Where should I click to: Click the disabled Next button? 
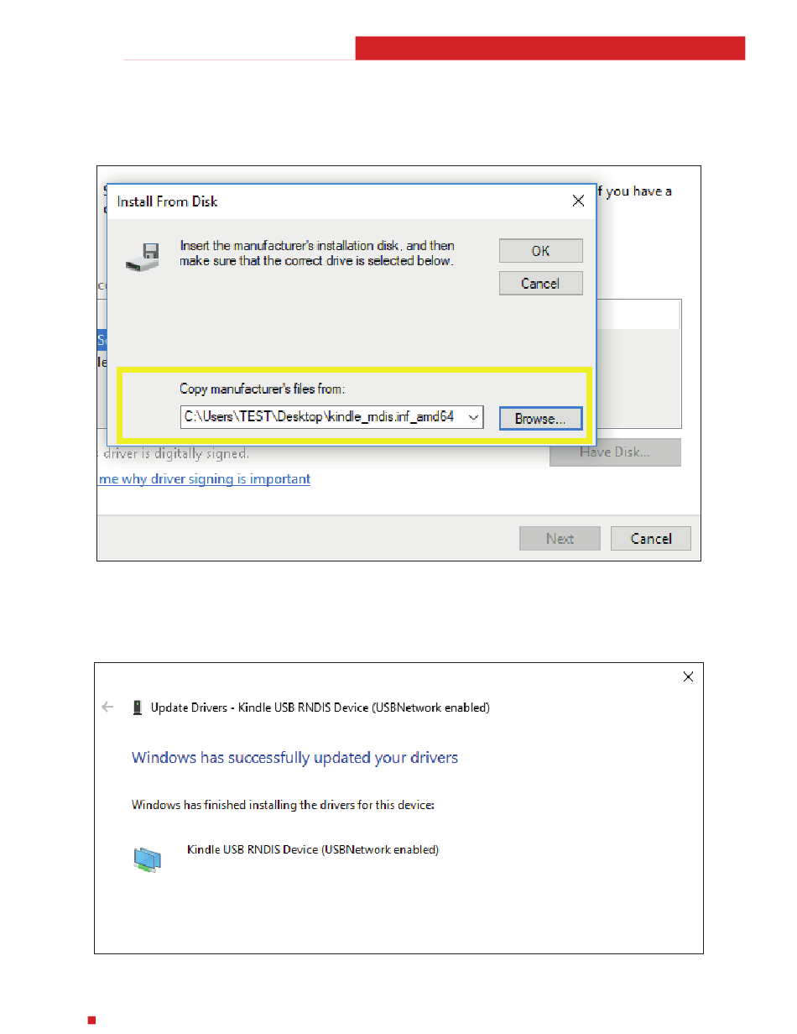560,539
